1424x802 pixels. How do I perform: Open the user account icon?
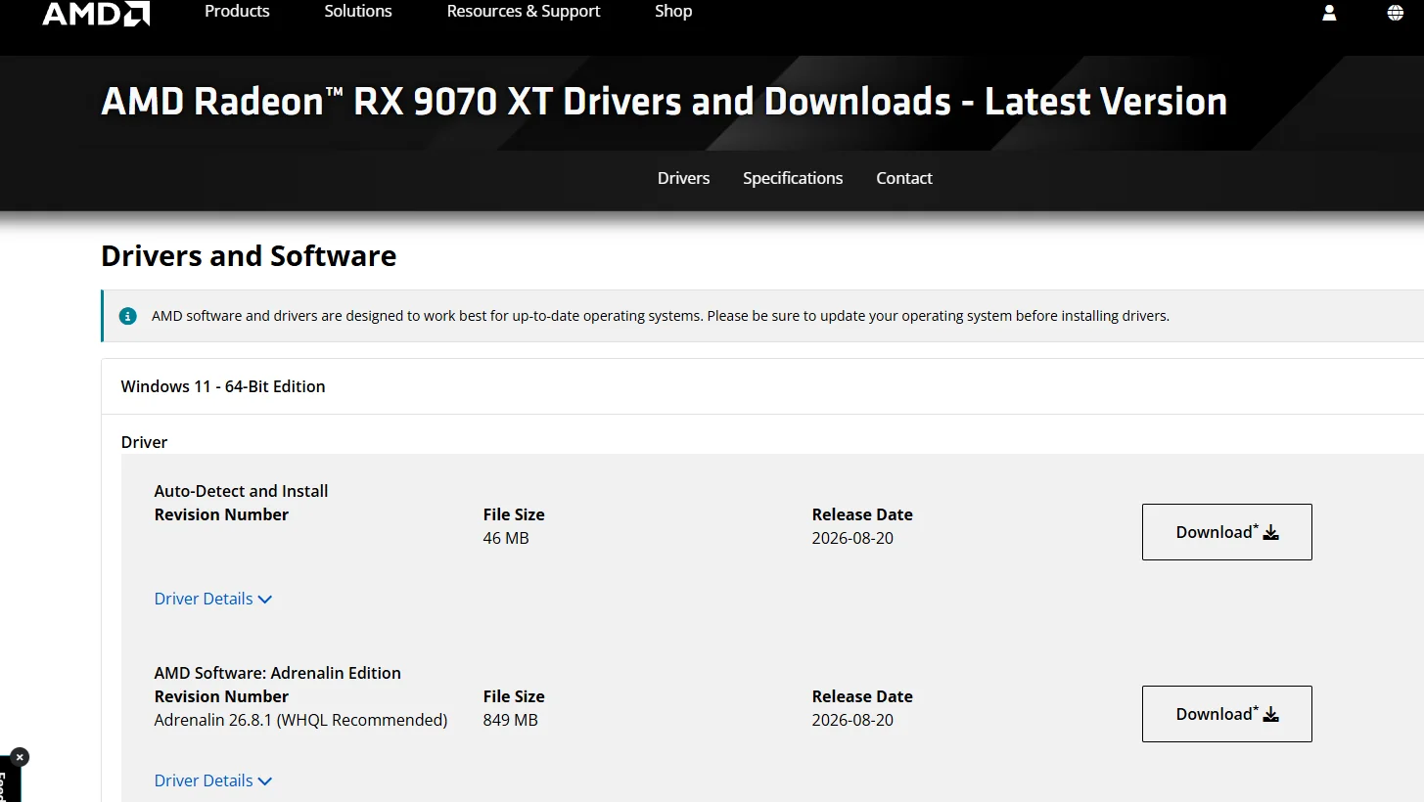tap(1329, 12)
